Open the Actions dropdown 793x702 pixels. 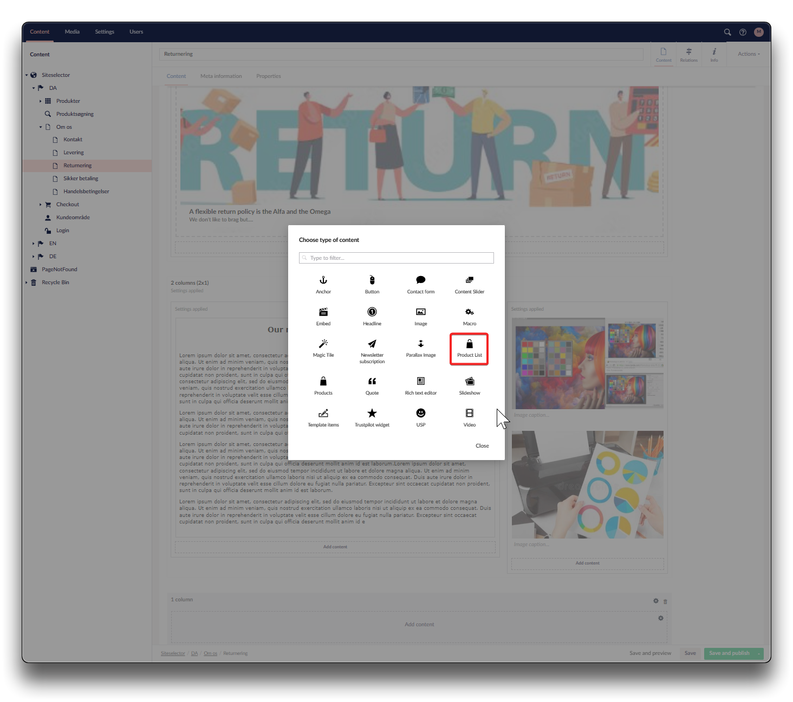pos(749,54)
